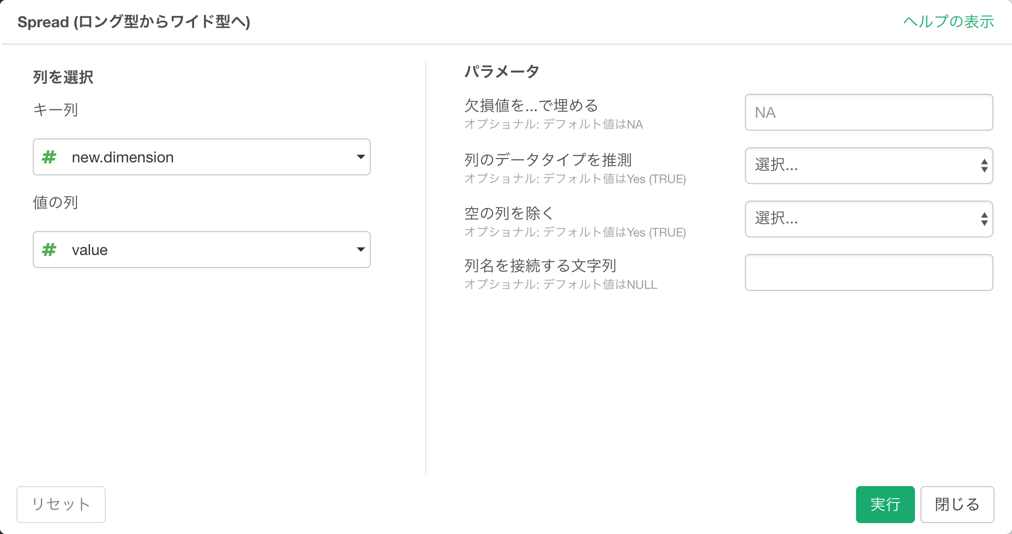Select the value column name text
This screenshot has height=534, width=1012.
coord(90,250)
